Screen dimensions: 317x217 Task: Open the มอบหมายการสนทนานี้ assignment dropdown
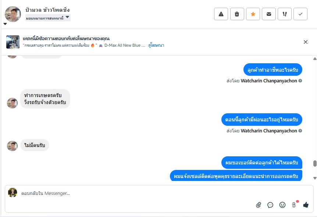(x=48, y=18)
